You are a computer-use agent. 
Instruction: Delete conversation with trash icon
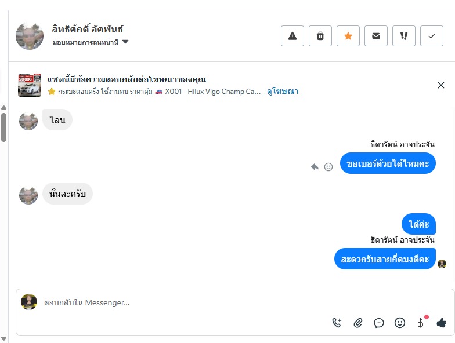pyautogui.click(x=320, y=36)
